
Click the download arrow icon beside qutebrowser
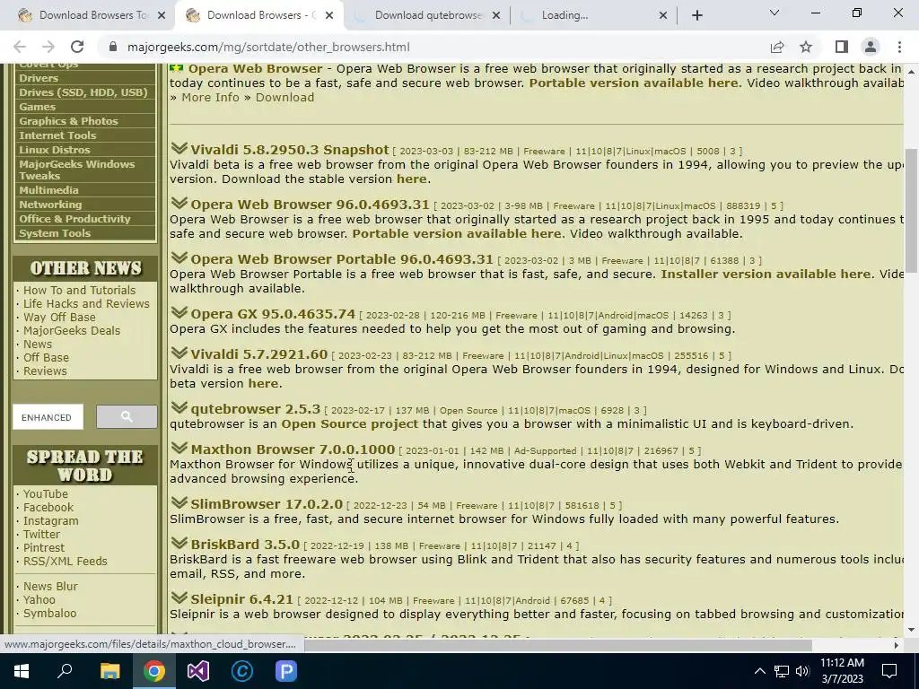click(x=179, y=407)
